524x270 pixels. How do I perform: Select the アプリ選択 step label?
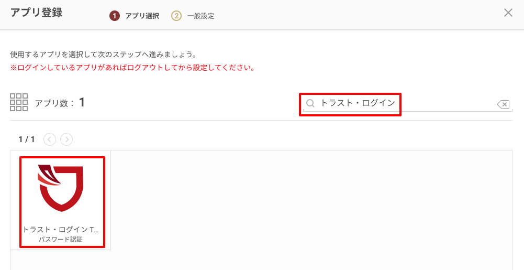(x=142, y=16)
